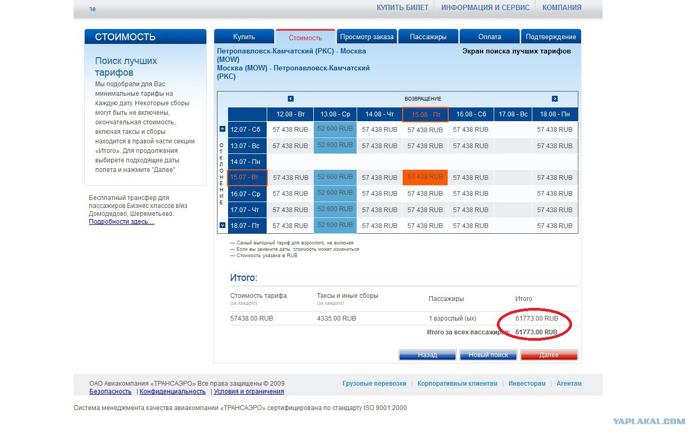Viewport: 699px width, 437px height.
Task: Click the red Далее button
Action: [x=549, y=355]
